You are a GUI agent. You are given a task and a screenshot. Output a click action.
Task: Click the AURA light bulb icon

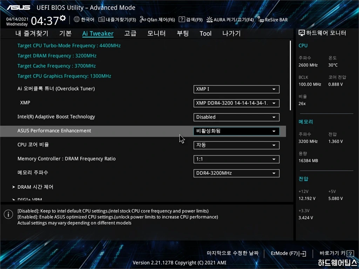(209, 20)
